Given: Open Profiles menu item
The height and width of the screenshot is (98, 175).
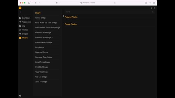Looking at the screenshot, I should [25, 30].
